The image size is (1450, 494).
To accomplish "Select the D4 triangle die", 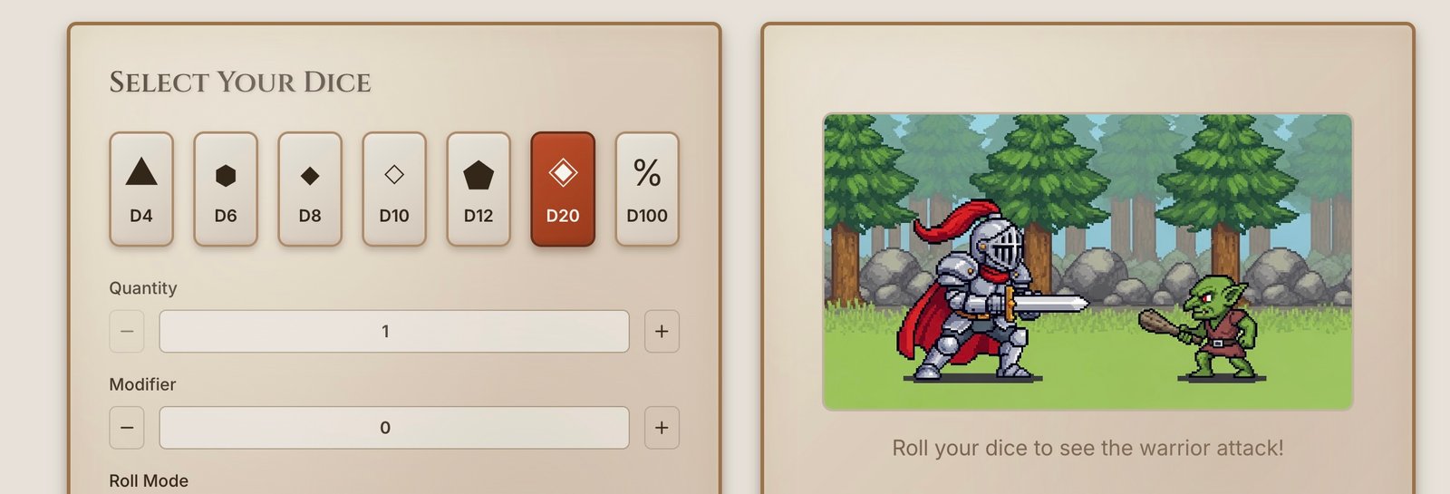I will (141, 189).
